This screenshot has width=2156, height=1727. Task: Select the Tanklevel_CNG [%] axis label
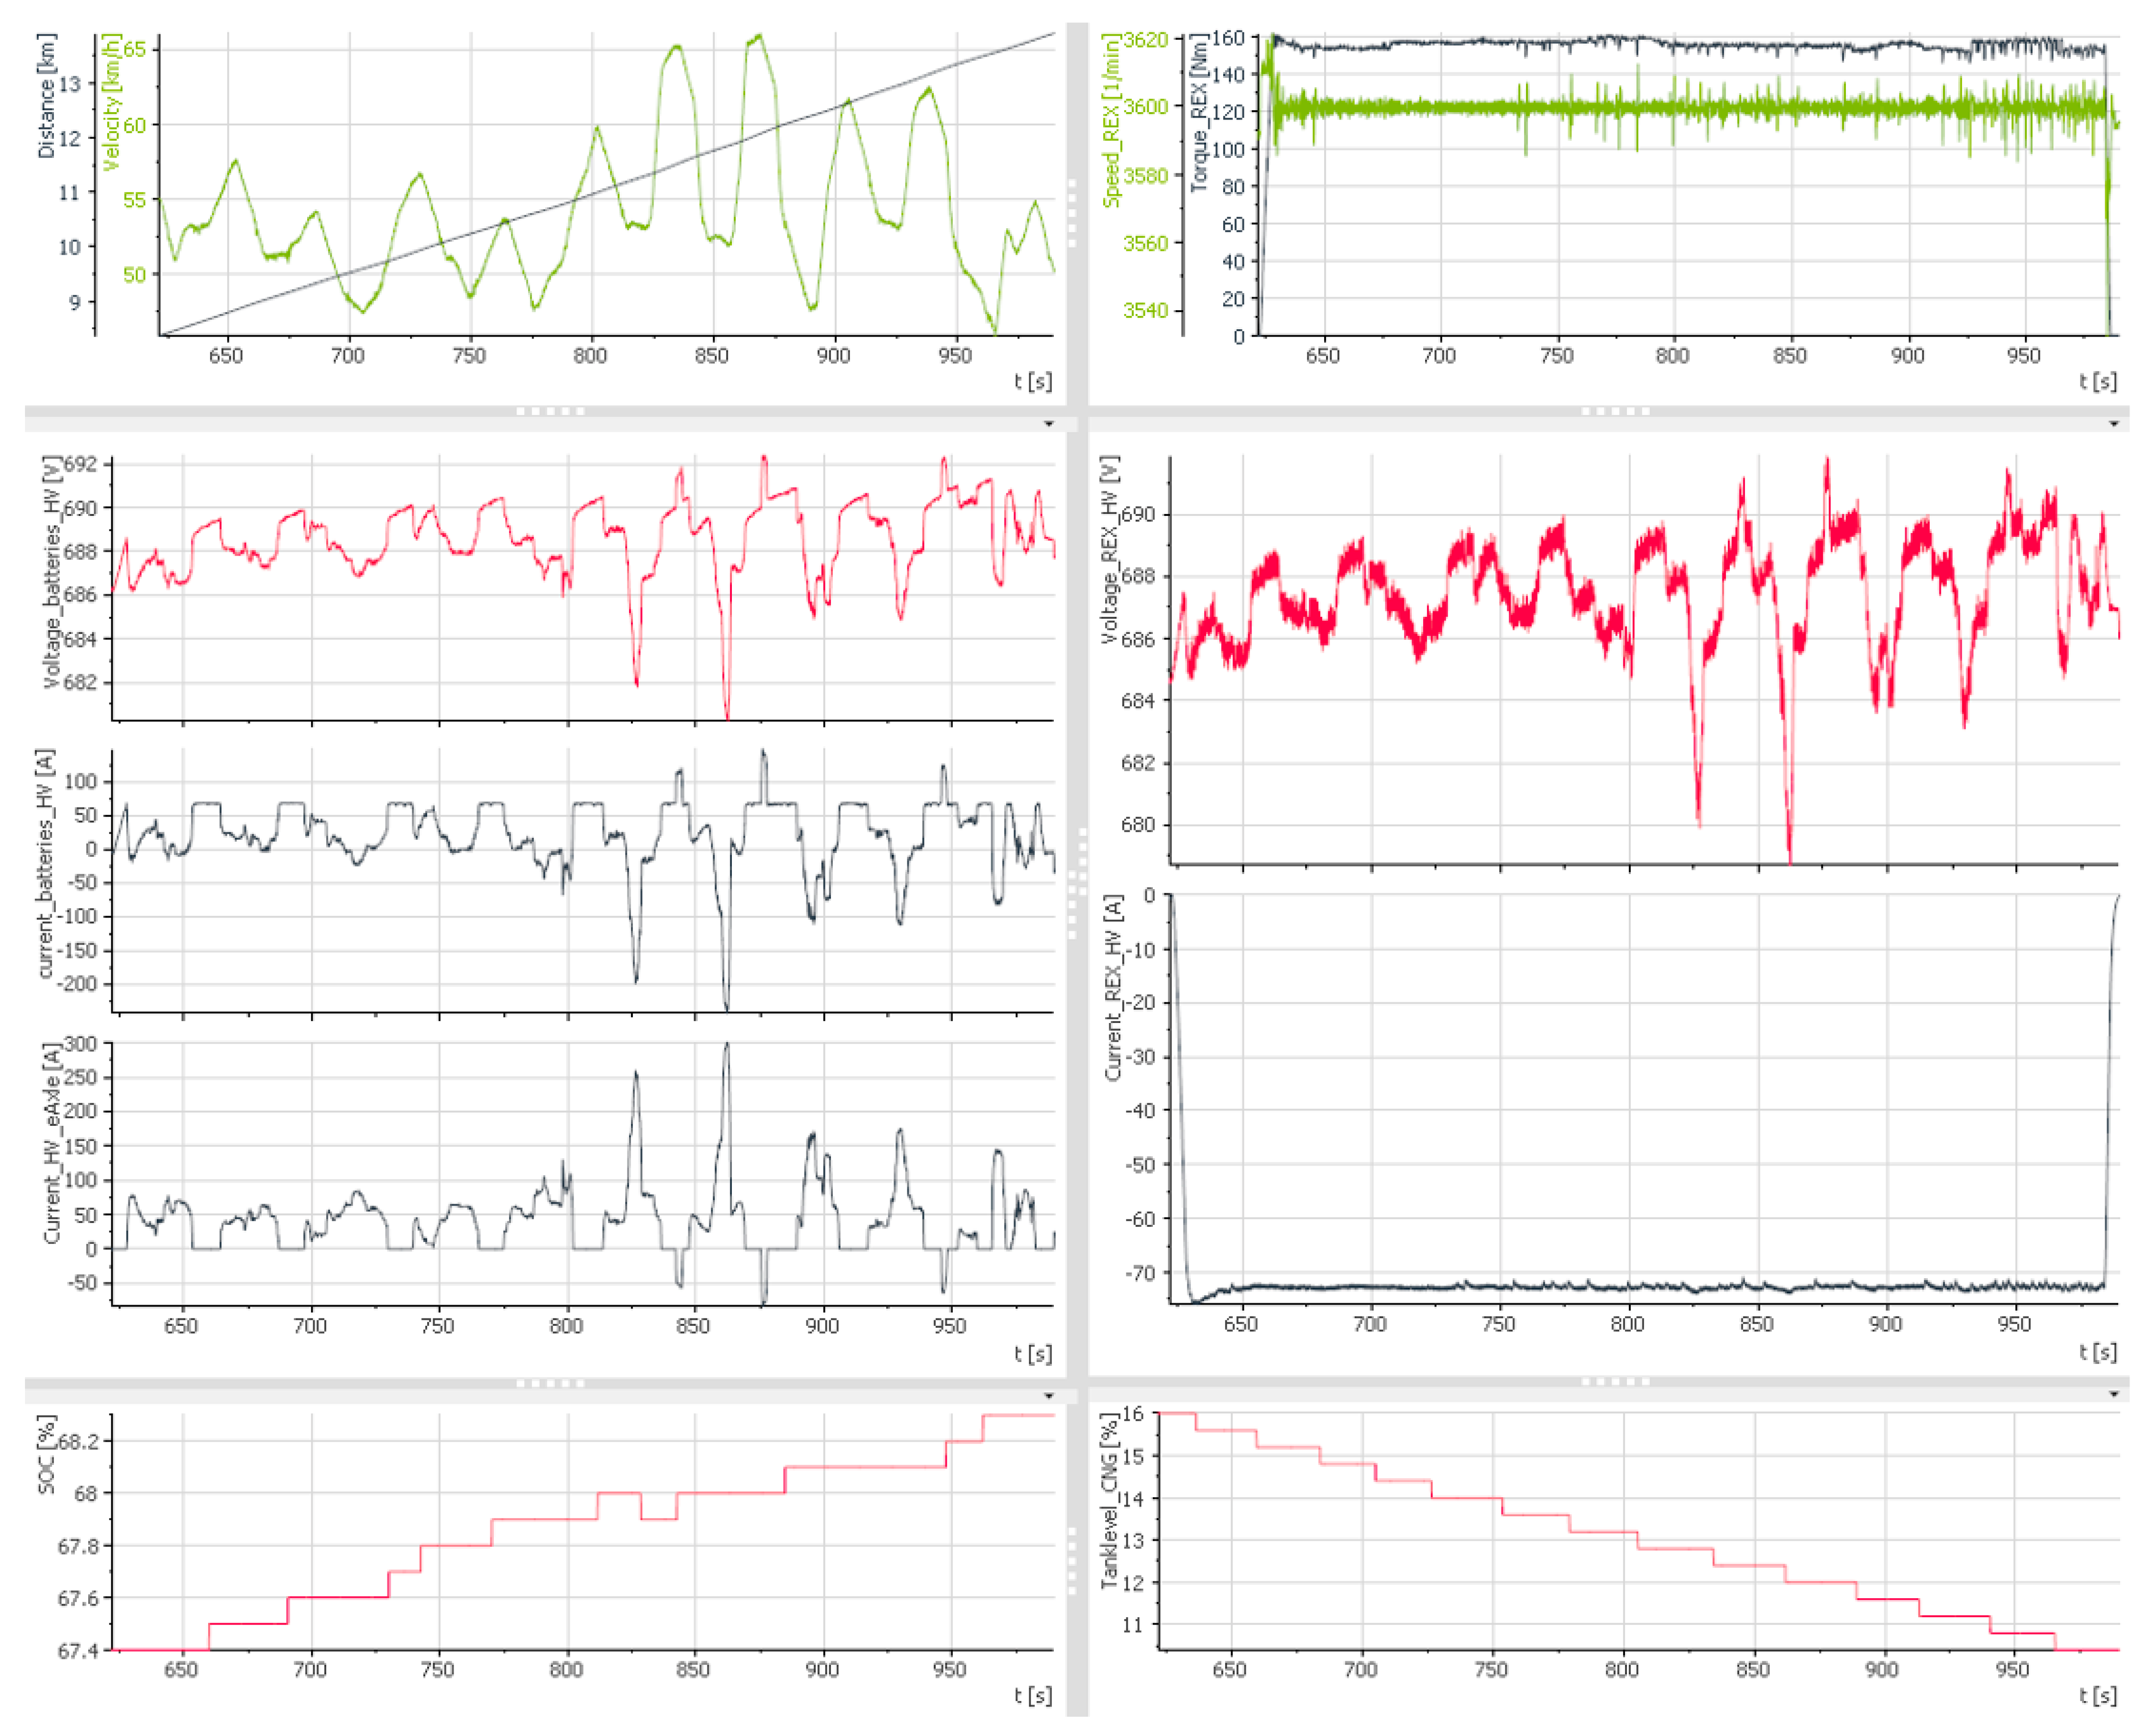pos(1109,1500)
